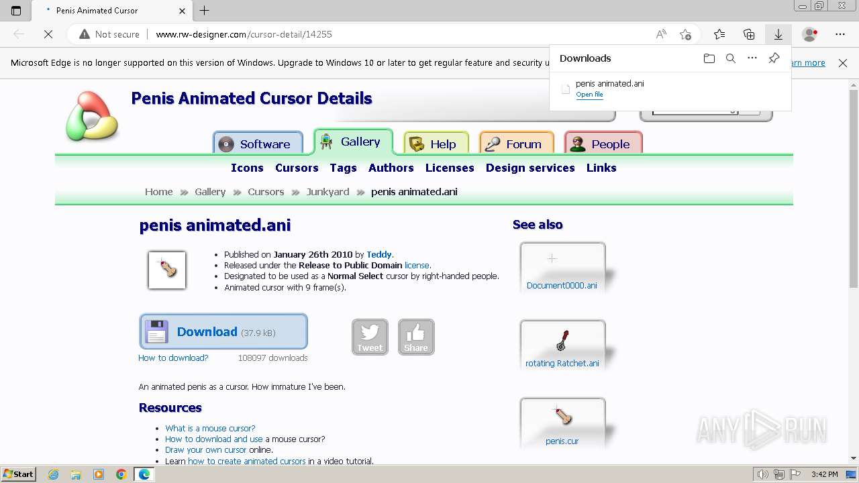Click the Download (37.9 kB) button

223,331
